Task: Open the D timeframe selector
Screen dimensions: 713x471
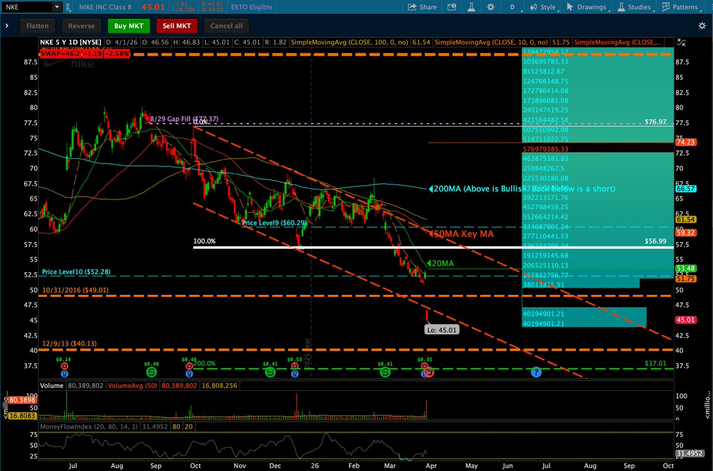Action: [x=512, y=8]
